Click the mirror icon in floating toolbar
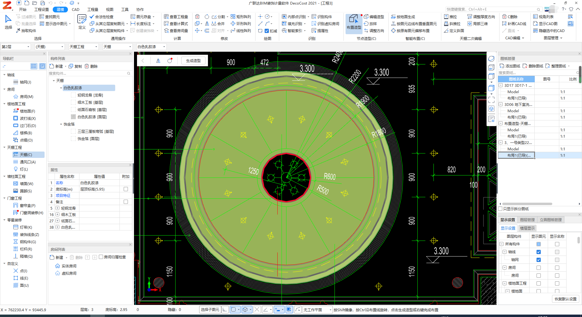The image size is (582, 317). tap(158, 61)
